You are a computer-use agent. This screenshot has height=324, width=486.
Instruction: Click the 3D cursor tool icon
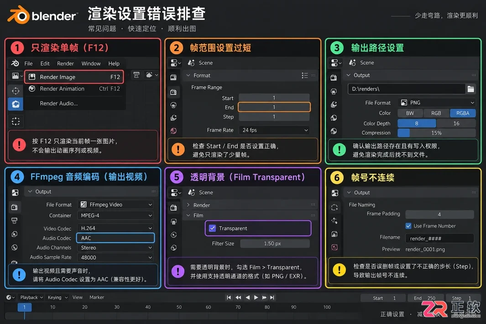point(16,91)
